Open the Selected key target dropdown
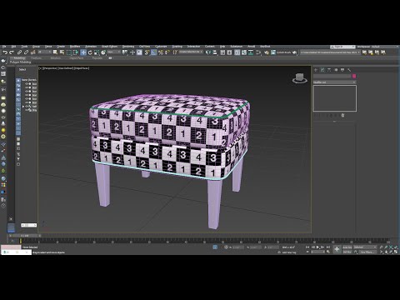The width and height of the screenshot is (400, 300). 365,247
